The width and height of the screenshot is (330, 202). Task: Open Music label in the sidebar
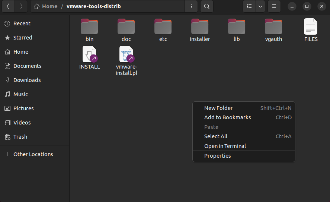click(x=20, y=94)
